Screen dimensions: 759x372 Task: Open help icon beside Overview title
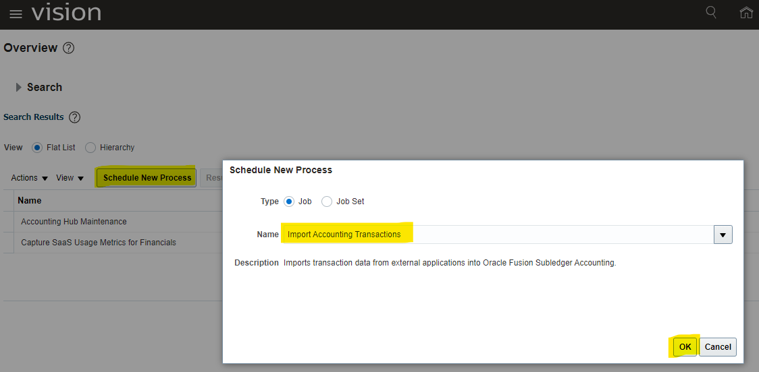pos(68,48)
